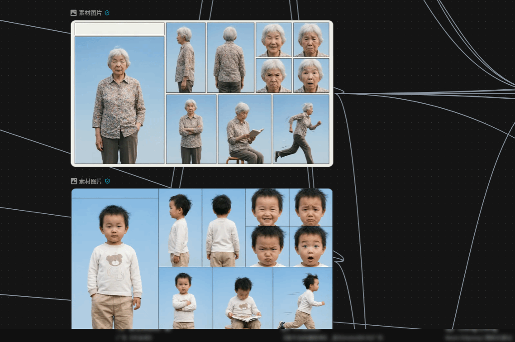The width and height of the screenshot is (515, 342).
Task: Click the blue shield badge on the top node
Action: coord(107,13)
